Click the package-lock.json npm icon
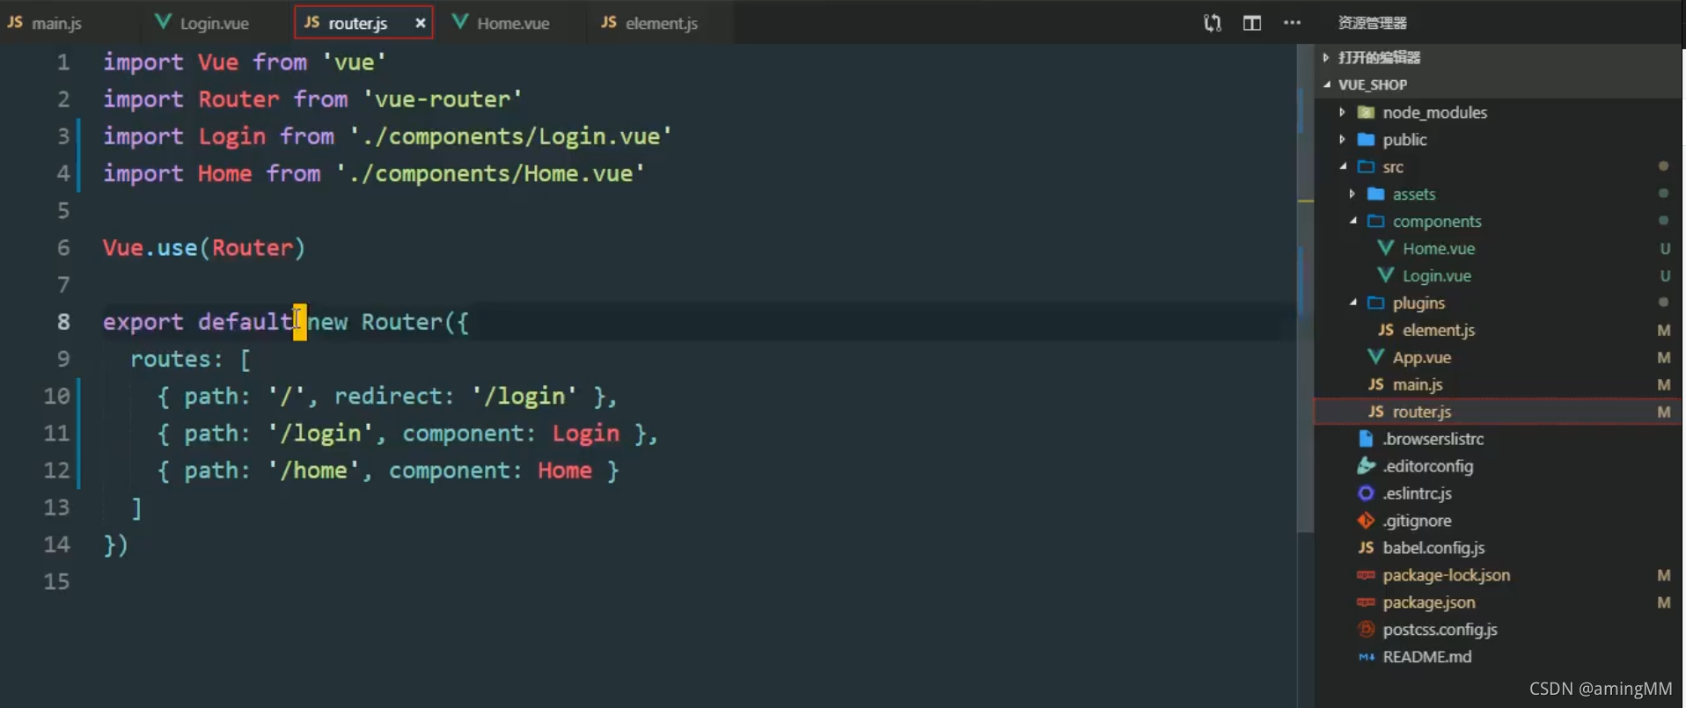The image size is (1686, 708). [x=1366, y=575]
